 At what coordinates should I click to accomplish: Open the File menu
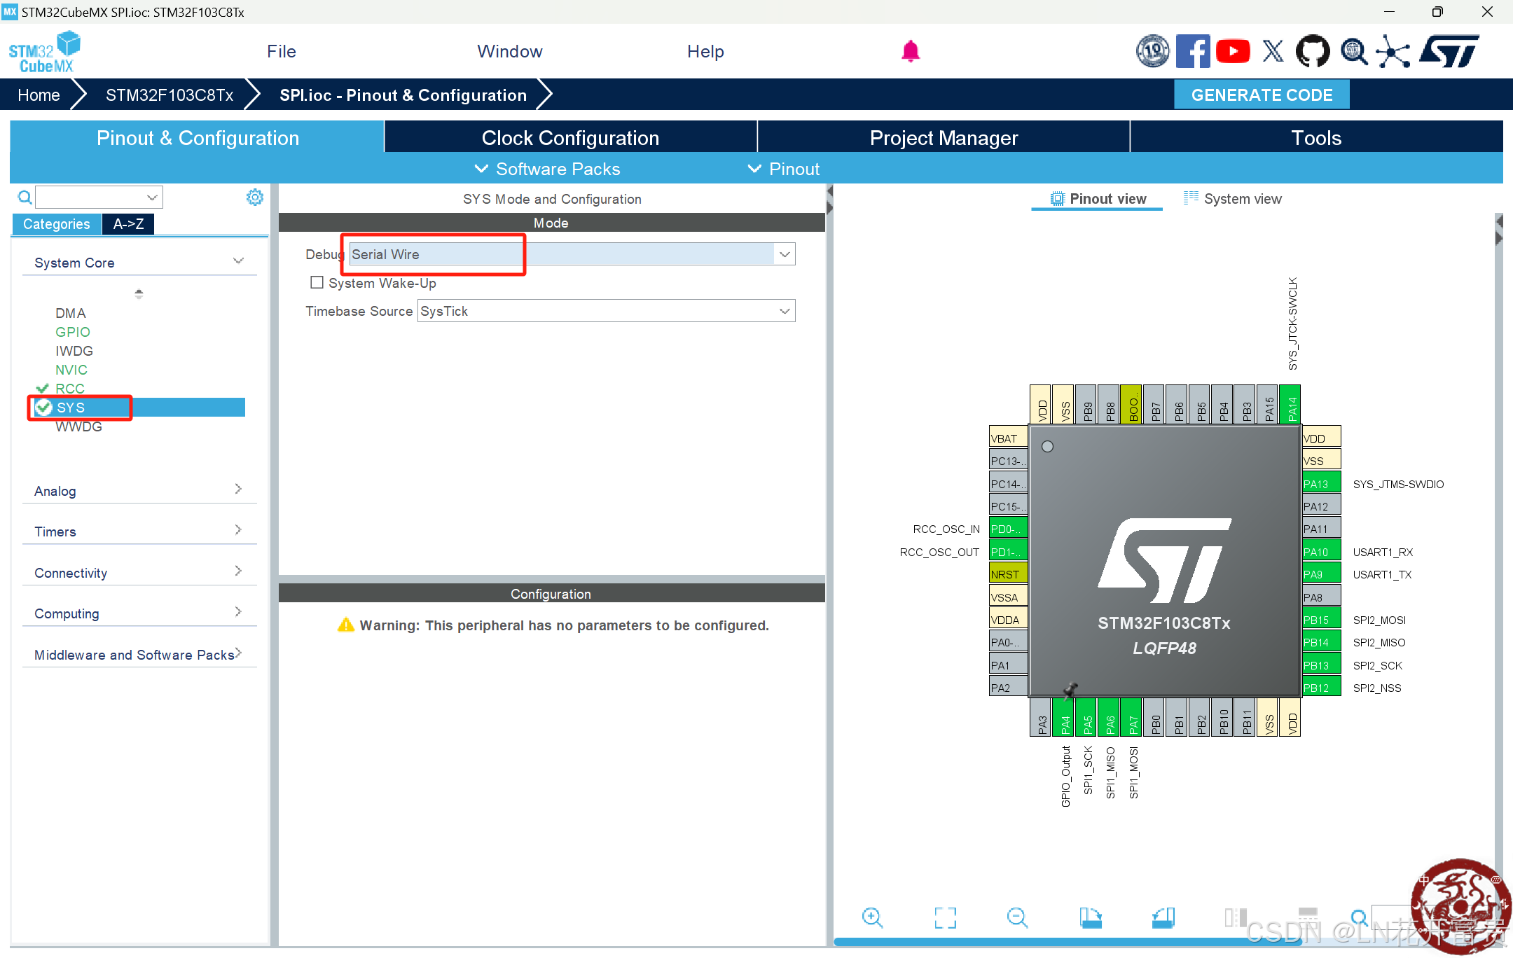(281, 51)
